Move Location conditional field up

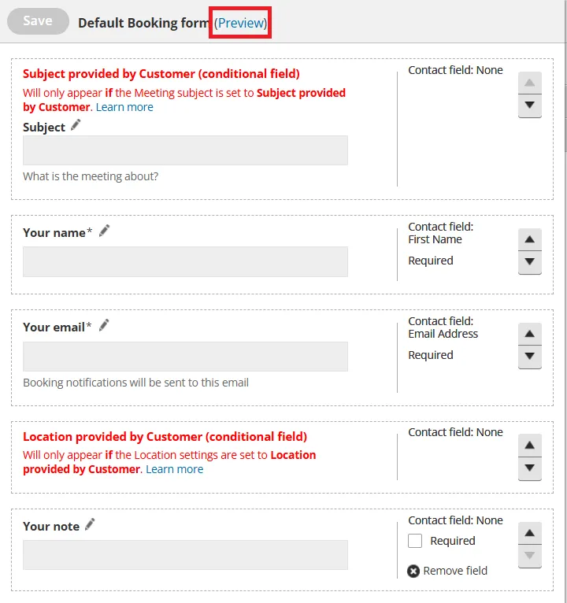(x=530, y=446)
